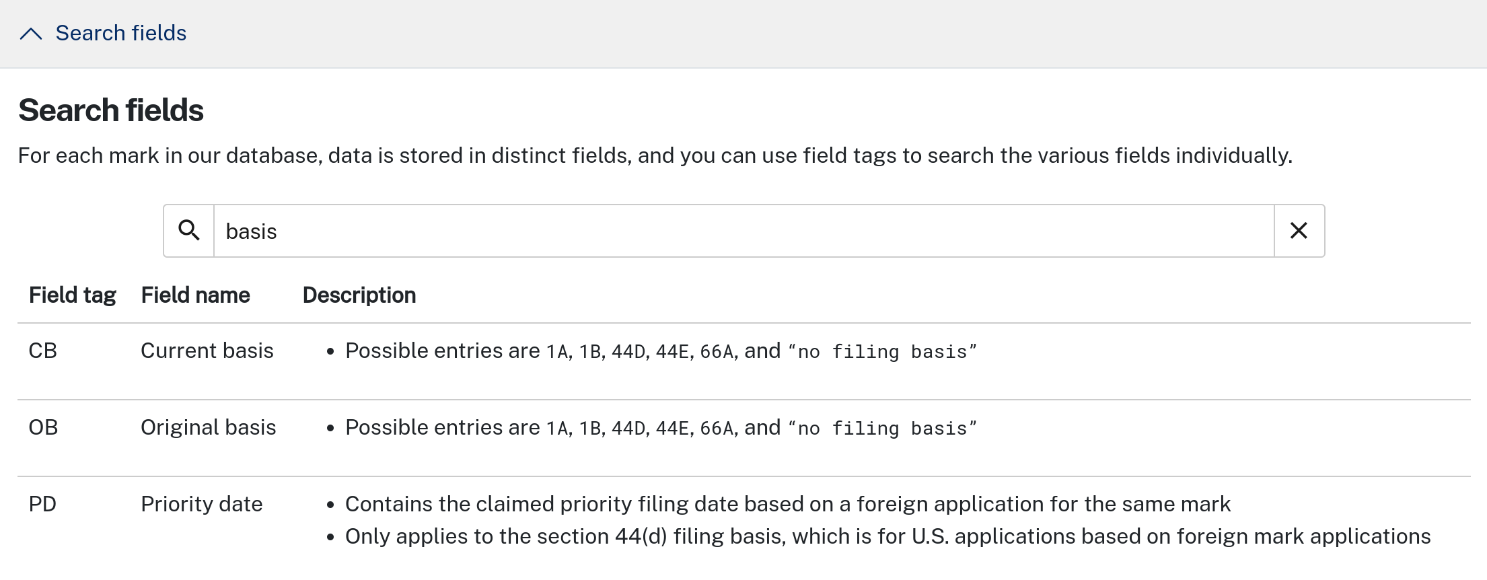Viewport: 1487px width, 580px height.
Task: Click the Original basis possible entries description
Action: click(661, 427)
